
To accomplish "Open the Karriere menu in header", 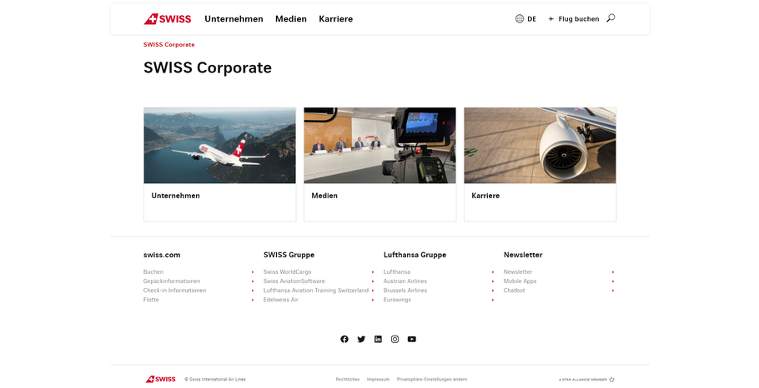I will (336, 19).
